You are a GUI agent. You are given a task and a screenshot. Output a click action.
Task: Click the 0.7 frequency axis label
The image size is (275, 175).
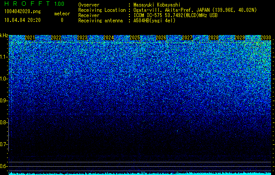pyautogui.click(x=4, y=144)
